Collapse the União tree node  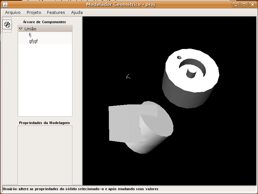[21, 29]
